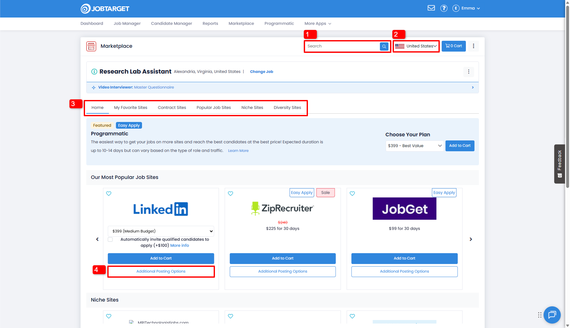Click the help question mark icon

444,8
